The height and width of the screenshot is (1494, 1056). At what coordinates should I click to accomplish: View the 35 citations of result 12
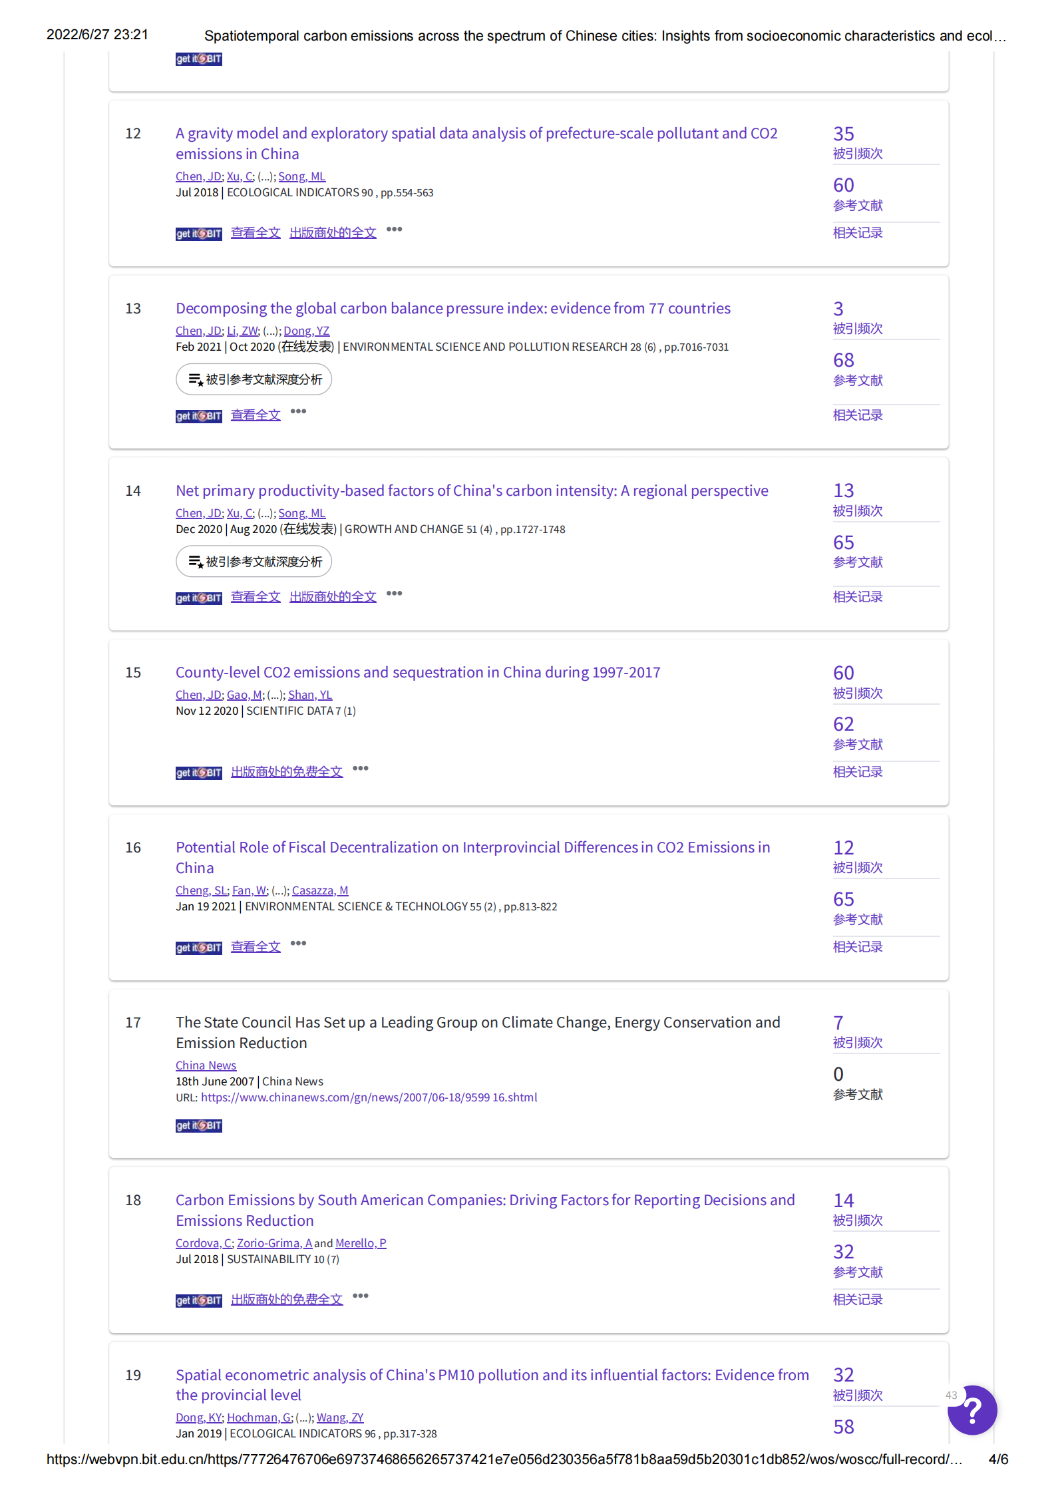coord(843,134)
